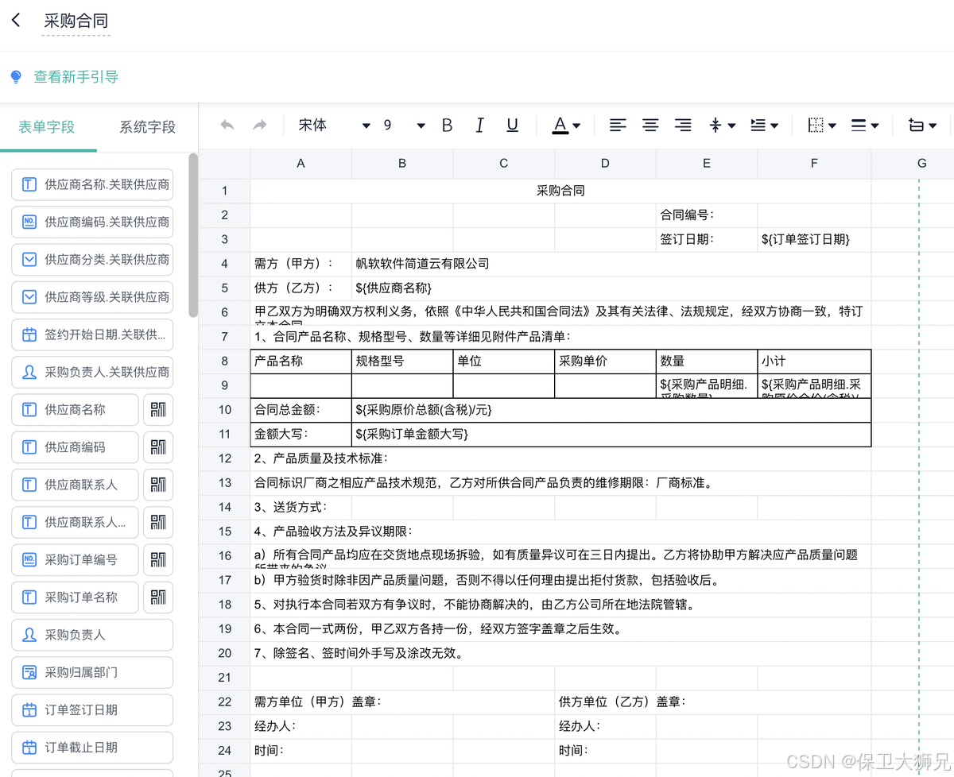Select the 订单签订日期 field

pos(92,709)
